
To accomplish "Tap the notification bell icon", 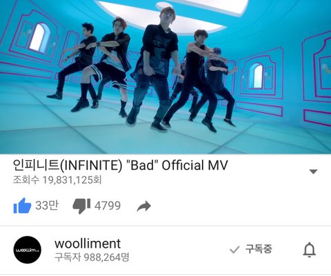I will pyautogui.click(x=310, y=250).
